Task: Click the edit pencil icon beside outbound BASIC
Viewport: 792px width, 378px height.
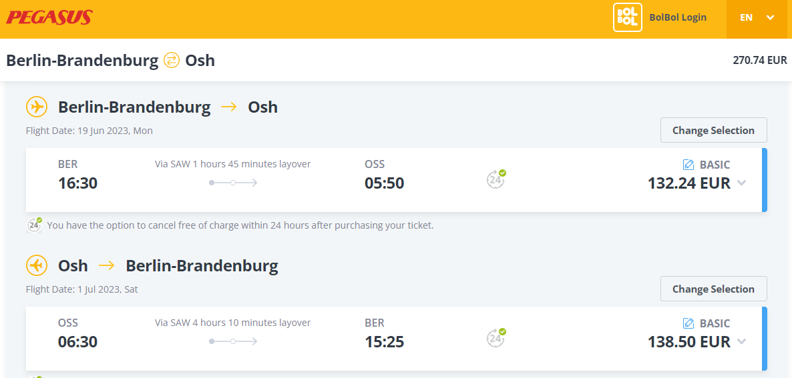Action: pos(688,164)
